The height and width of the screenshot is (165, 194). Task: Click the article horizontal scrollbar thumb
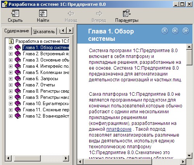pyautogui.click(x=118, y=162)
